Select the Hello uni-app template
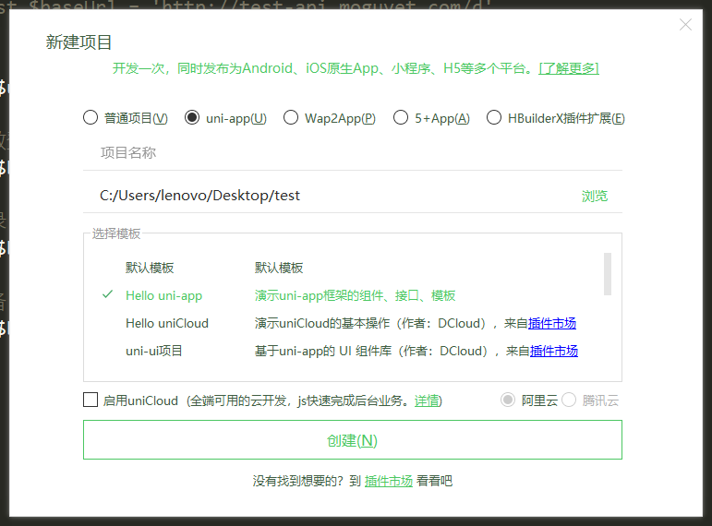Viewport: 712px width, 526px height. [x=163, y=296]
